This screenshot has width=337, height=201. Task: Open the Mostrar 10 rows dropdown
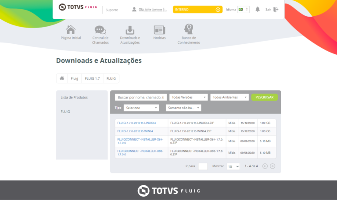(233, 166)
